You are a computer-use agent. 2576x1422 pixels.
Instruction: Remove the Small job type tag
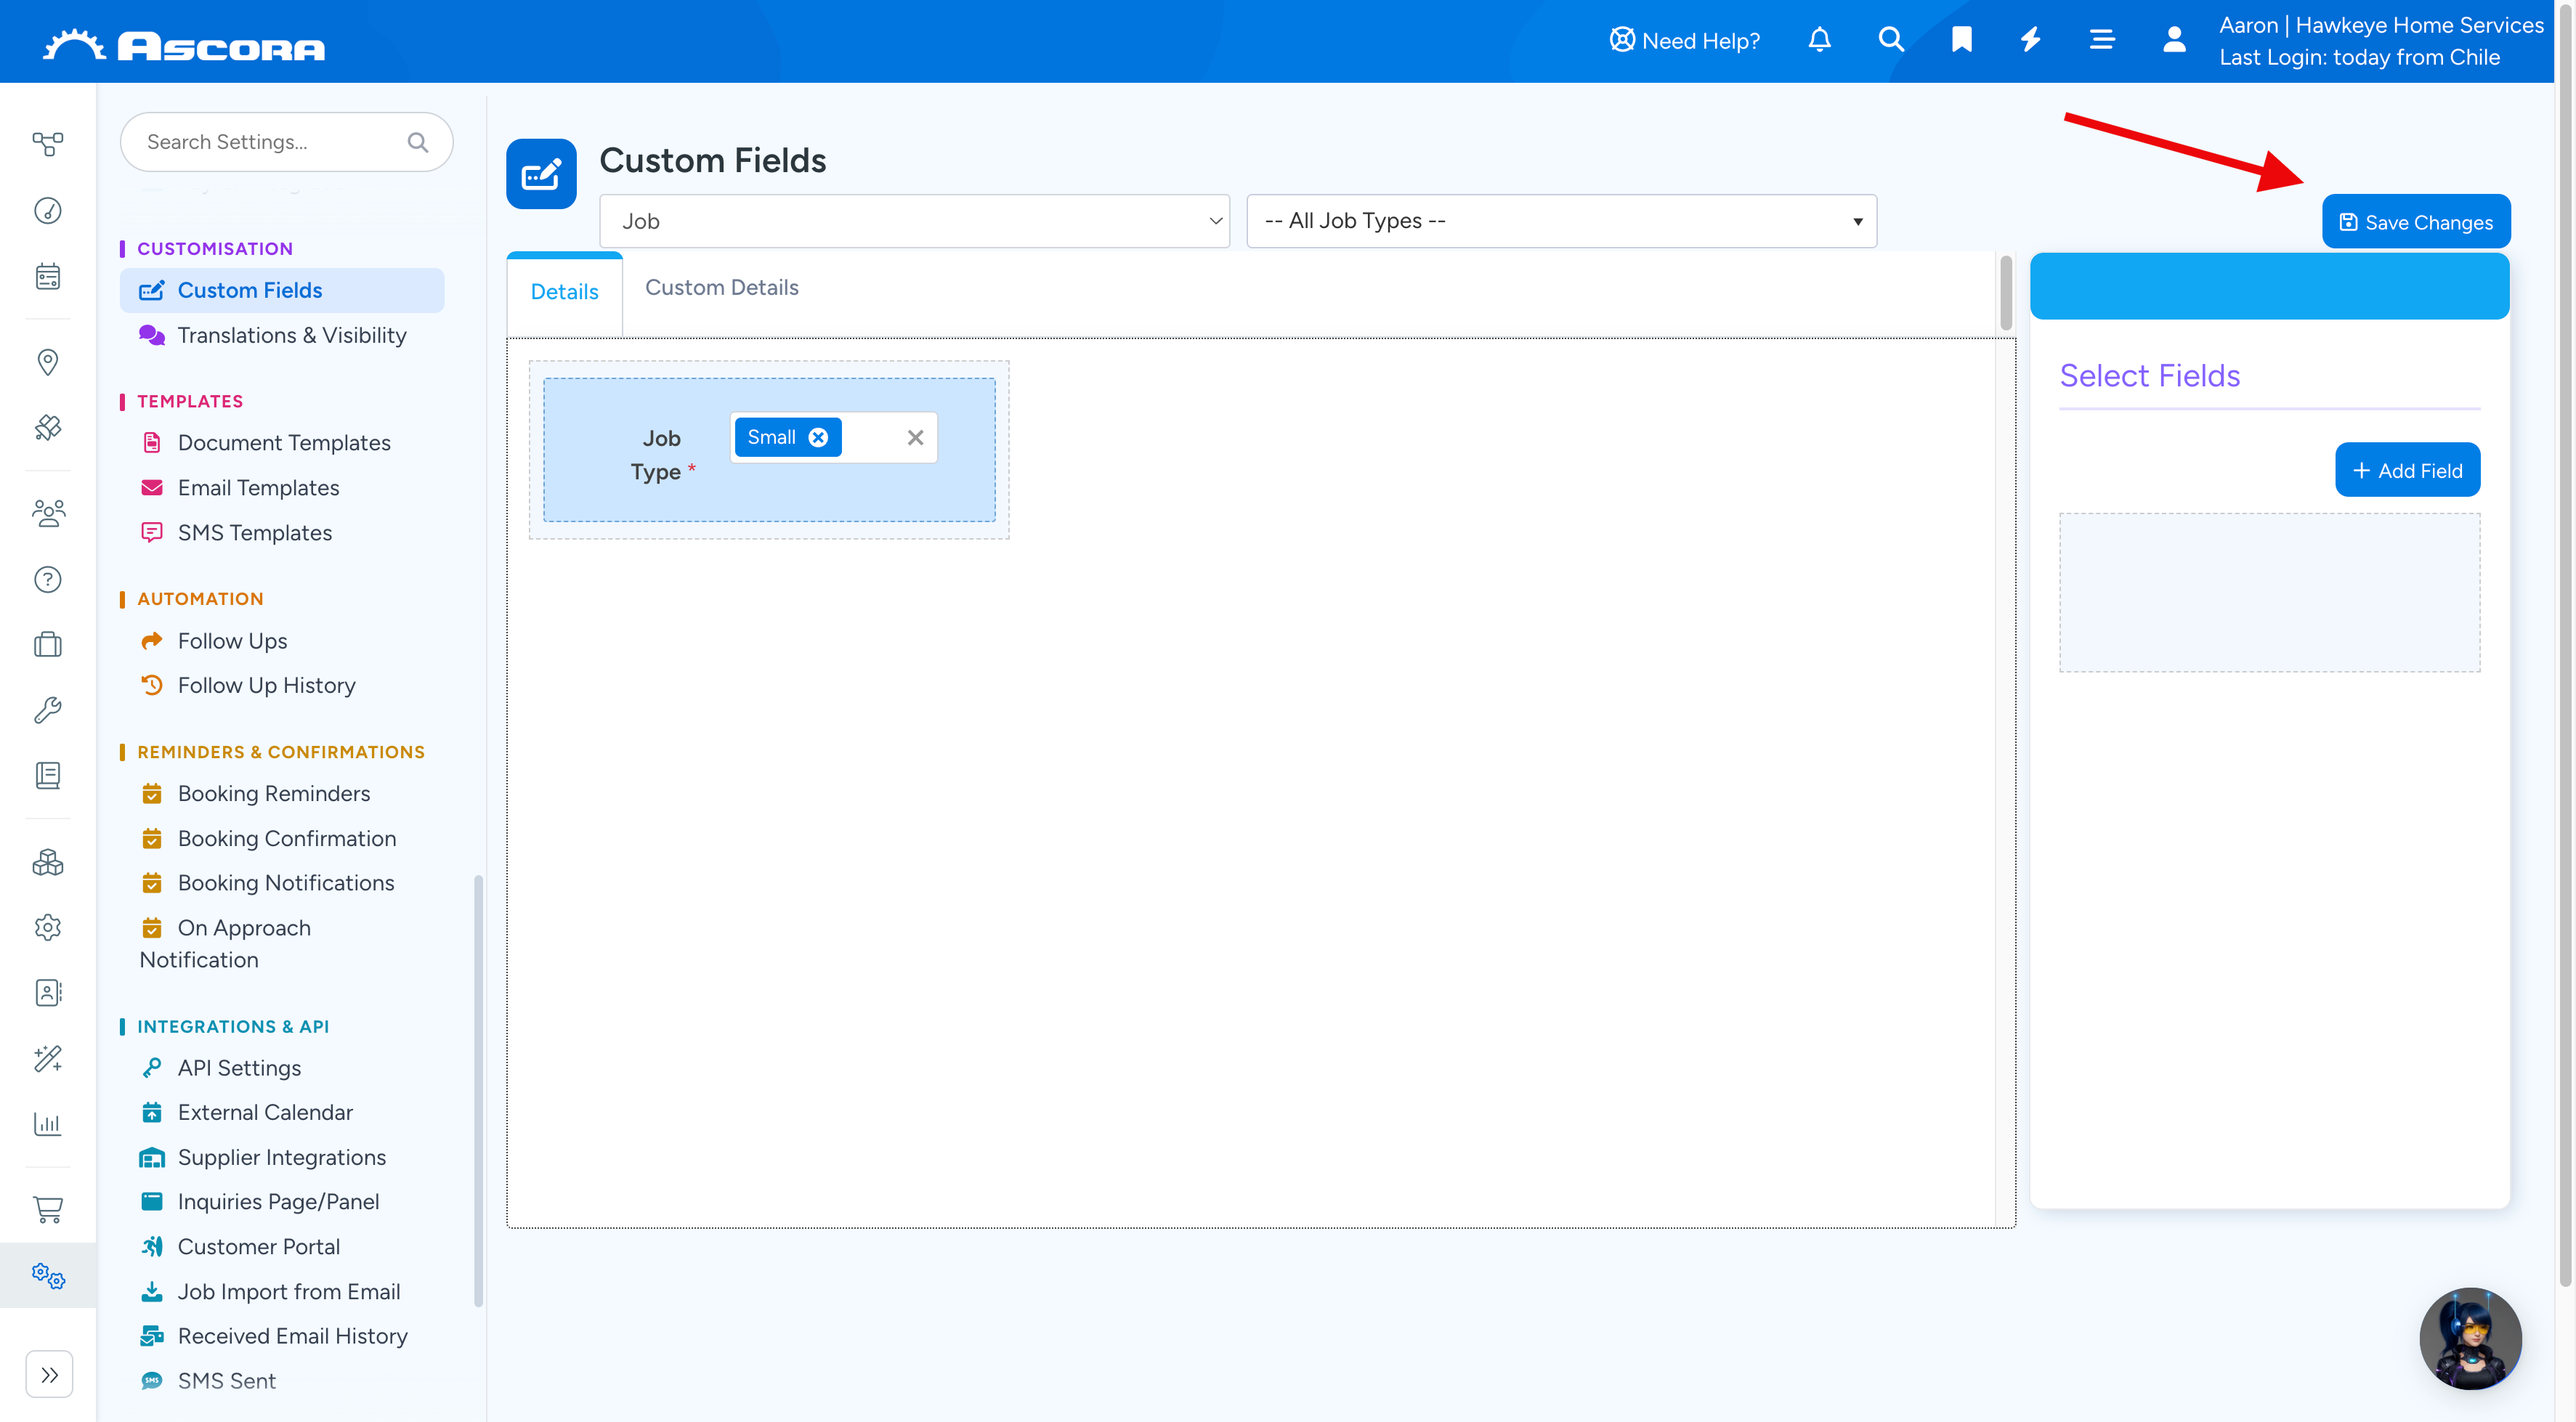point(818,437)
